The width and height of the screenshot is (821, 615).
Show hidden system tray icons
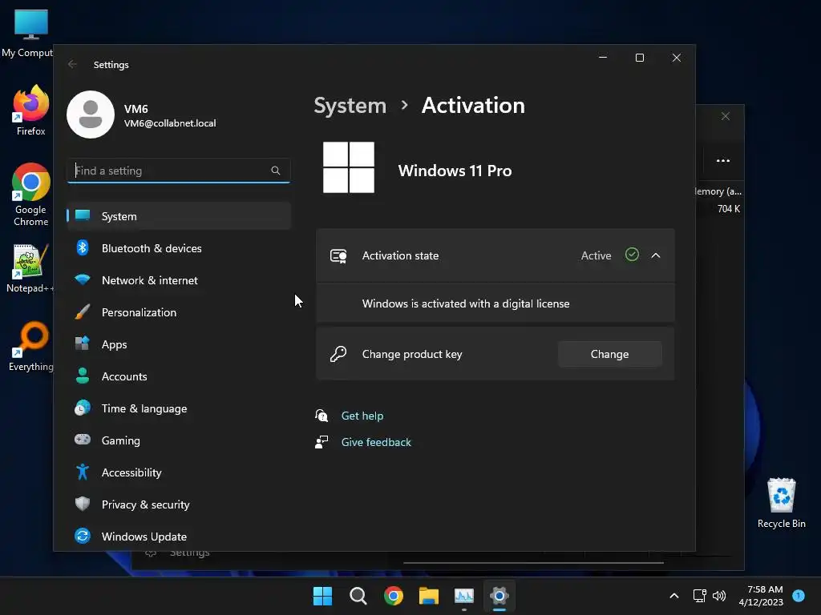(x=674, y=596)
